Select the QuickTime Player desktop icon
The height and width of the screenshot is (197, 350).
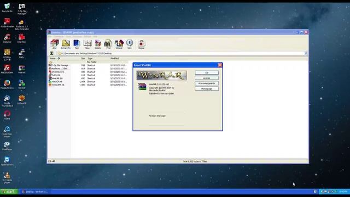pos(7,131)
